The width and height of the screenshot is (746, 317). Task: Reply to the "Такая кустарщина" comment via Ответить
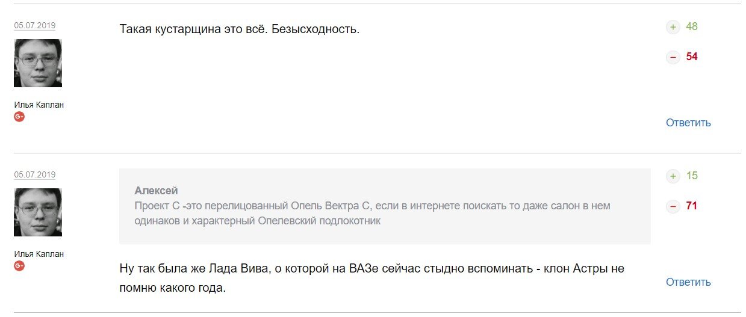click(x=688, y=123)
